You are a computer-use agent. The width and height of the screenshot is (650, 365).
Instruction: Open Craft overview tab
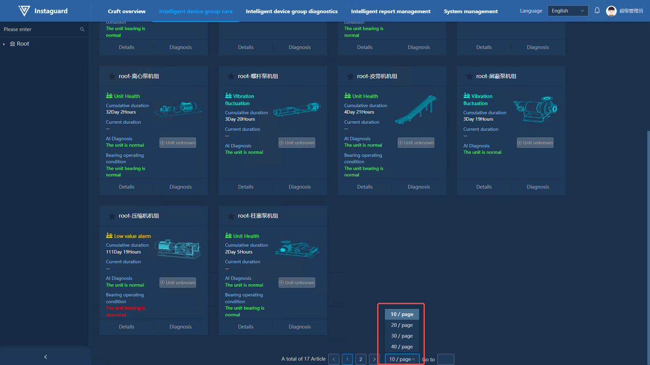(127, 11)
